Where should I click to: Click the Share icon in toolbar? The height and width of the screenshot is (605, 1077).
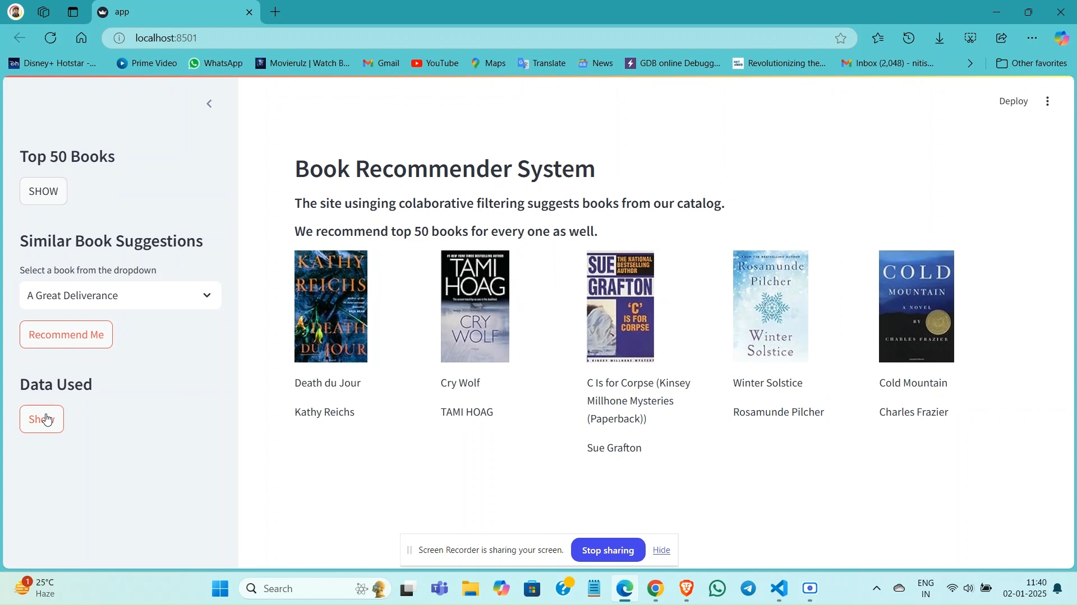tap(1002, 38)
